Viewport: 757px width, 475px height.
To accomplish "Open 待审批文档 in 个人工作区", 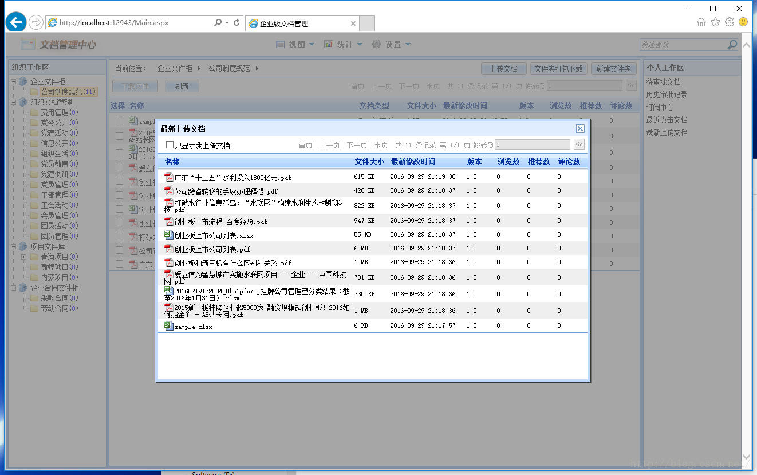I will click(x=664, y=82).
